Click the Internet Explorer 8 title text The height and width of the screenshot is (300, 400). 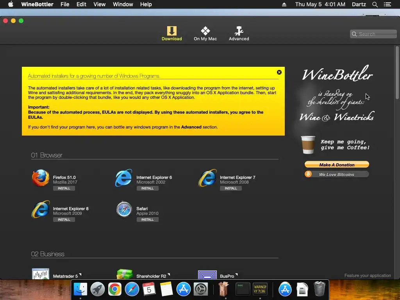71,209
